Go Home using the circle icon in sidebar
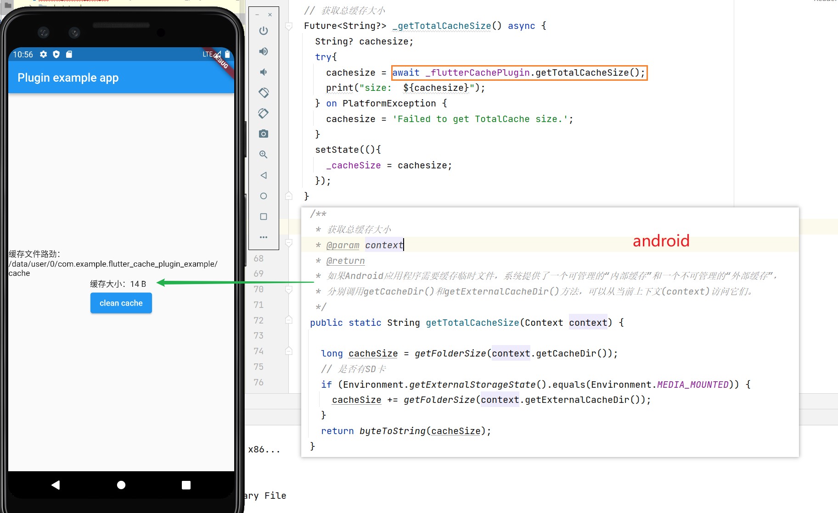838x513 pixels. click(263, 196)
